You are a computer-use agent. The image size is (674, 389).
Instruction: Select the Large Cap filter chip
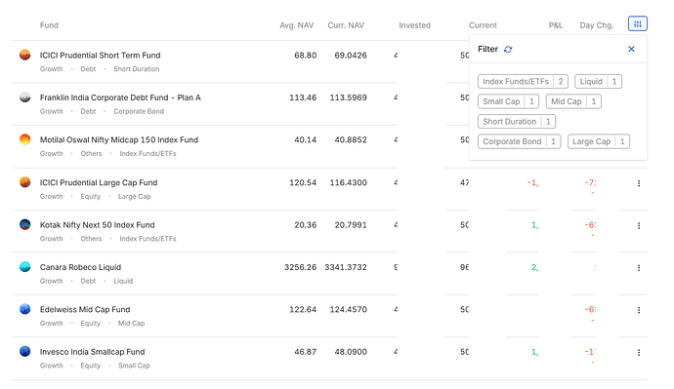(599, 141)
